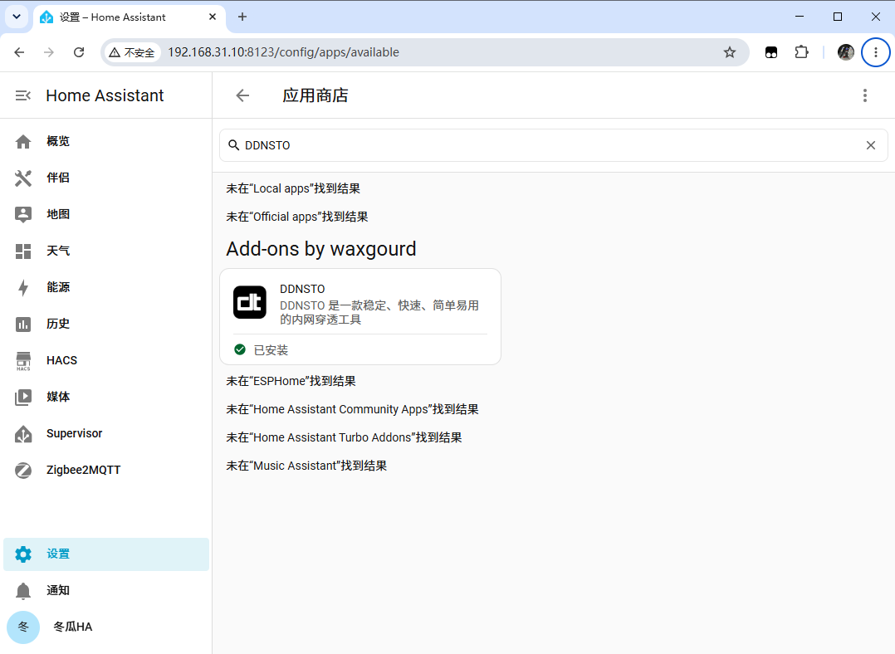Click into the DDNSTO search field
The image size is (895, 654).
553,145
